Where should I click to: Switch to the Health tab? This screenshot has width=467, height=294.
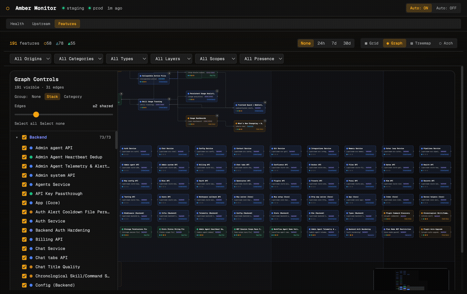point(17,24)
